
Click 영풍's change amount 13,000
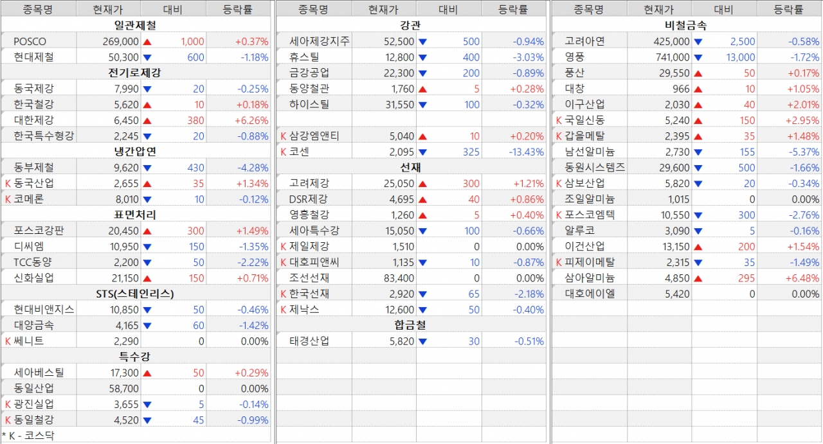point(741,57)
